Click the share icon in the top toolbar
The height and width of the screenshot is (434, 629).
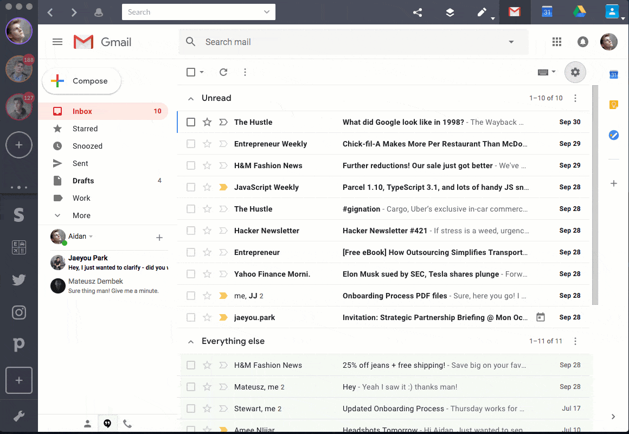point(417,11)
